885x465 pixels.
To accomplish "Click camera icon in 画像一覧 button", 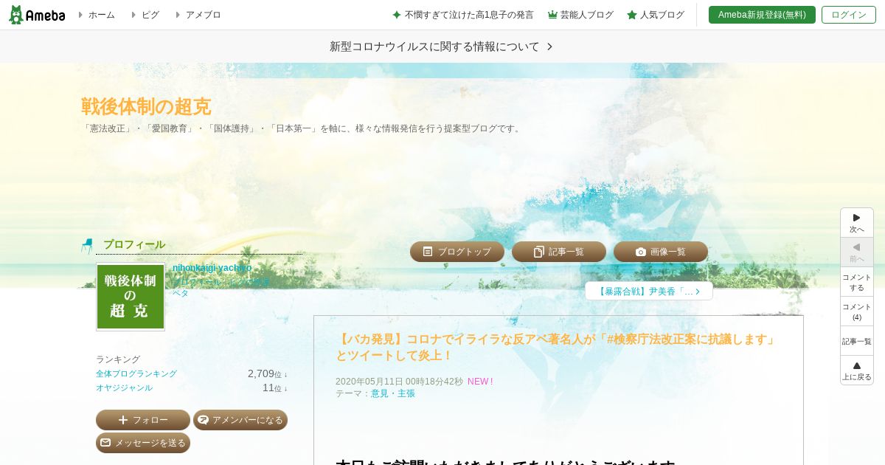I will [641, 252].
